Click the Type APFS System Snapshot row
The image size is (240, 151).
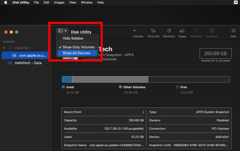(189, 112)
